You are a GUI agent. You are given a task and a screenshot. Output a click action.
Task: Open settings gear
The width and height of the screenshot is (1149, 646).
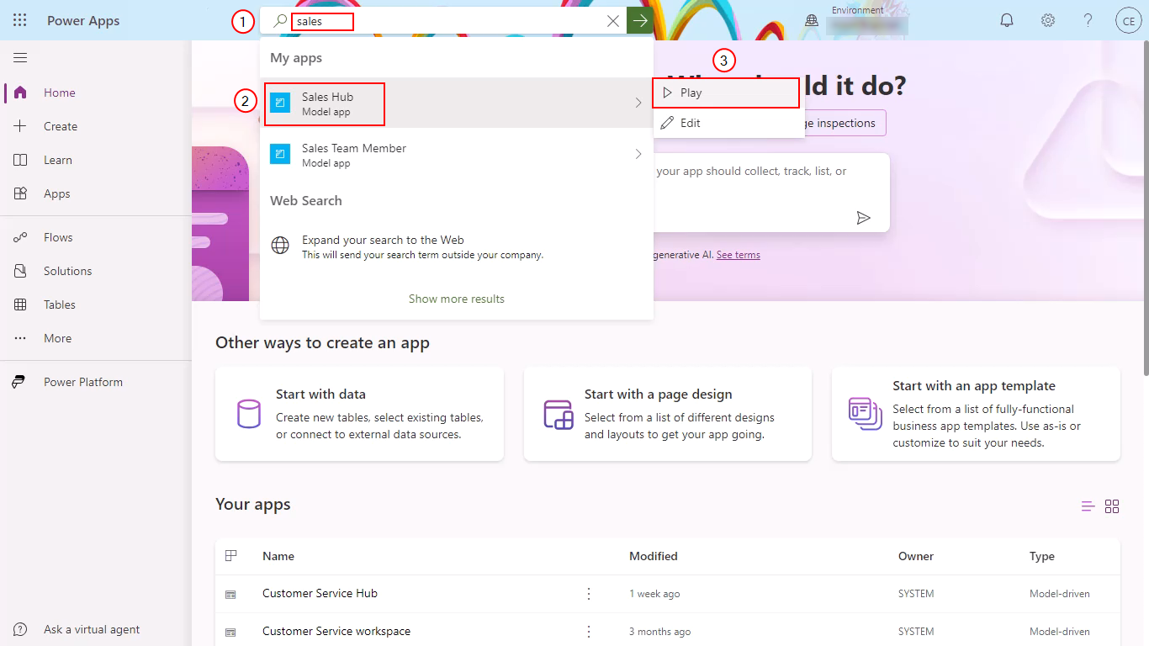pos(1048,20)
